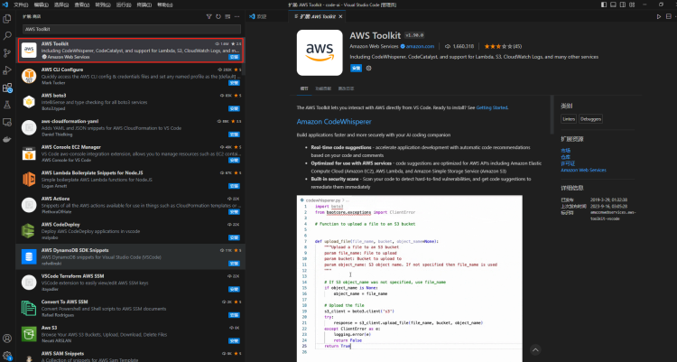Split the editor with title bar icon
The width and height of the screenshot is (677, 362).
click(x=668, y=16)
